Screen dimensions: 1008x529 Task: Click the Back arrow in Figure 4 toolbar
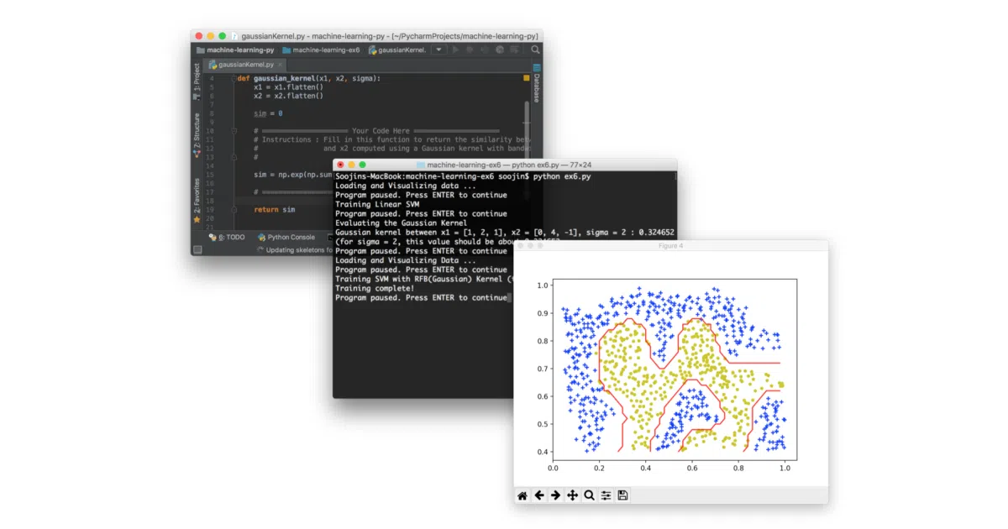click(x=539, y=495)
